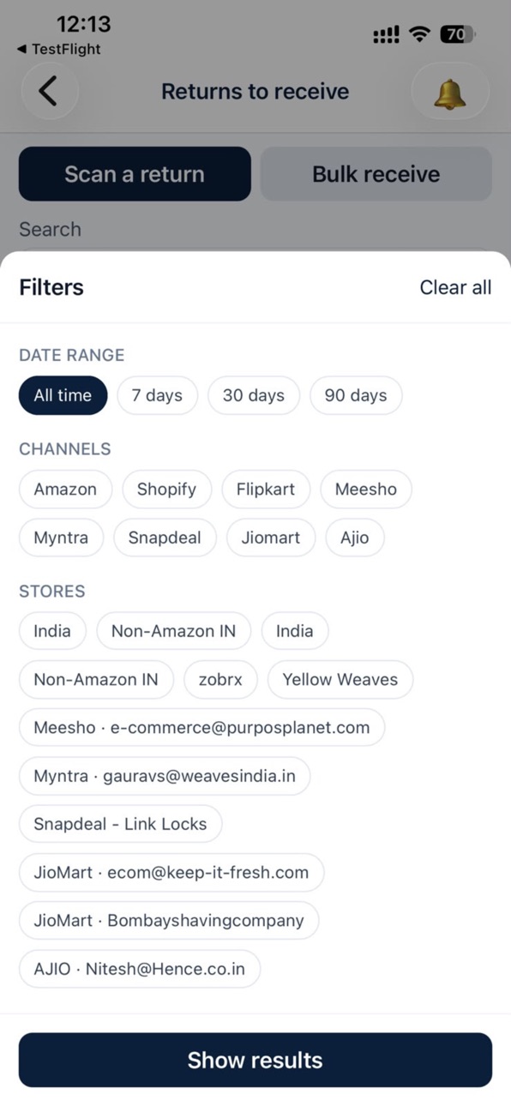Filter by Amazon channel
This screenshot has width=511, height=1106.
pyautogui.click(x=65, y=490)
